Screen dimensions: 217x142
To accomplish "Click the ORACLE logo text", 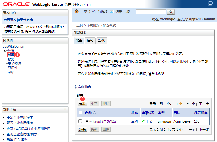I will (16, 4).
